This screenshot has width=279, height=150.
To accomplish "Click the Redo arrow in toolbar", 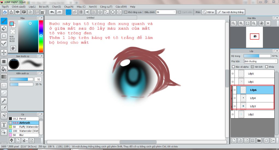I will point(59,12).
